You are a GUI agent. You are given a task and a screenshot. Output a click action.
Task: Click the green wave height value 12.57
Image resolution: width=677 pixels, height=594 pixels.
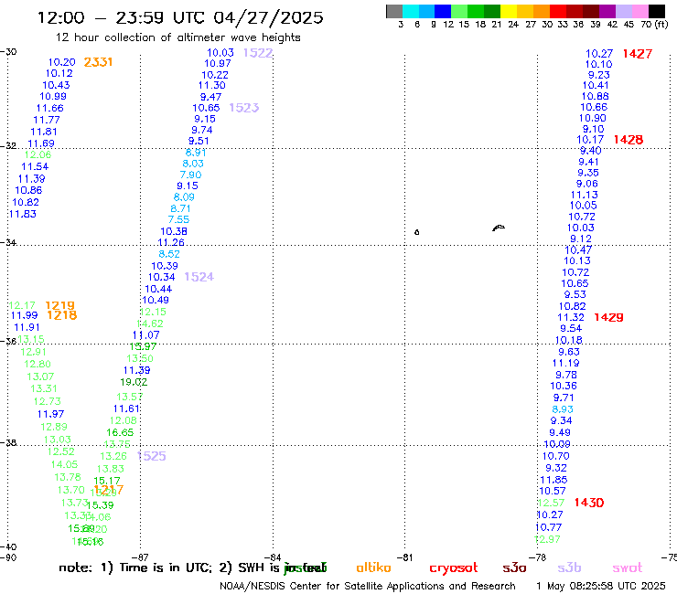point(552,503)
